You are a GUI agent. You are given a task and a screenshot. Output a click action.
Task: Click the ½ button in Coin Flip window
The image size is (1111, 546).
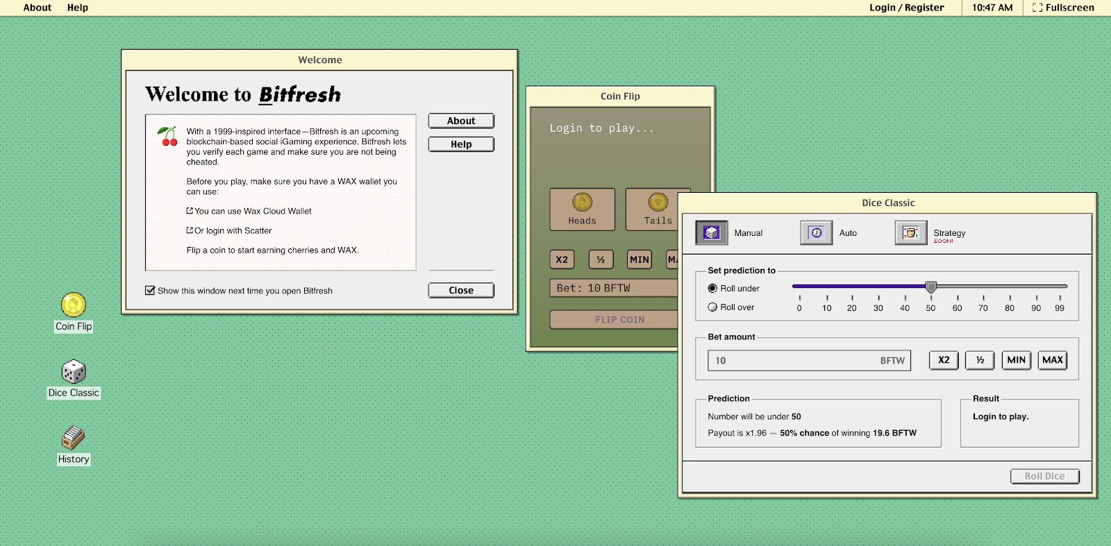[x=601, y=259]
